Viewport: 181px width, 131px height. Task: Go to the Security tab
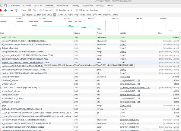[100, 5]
